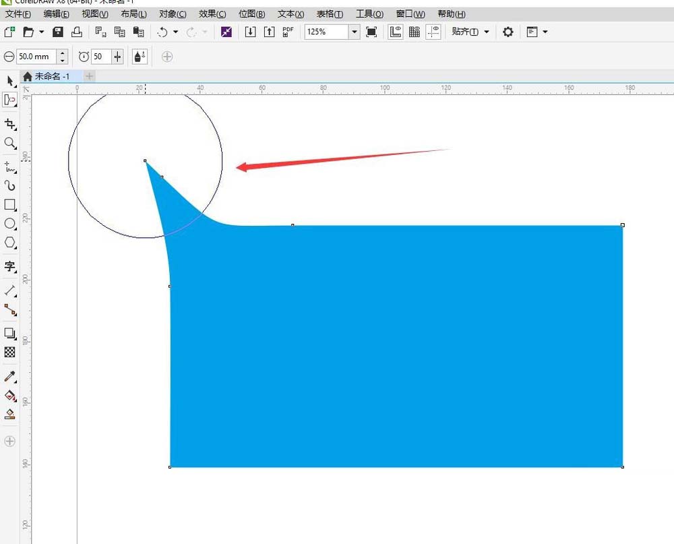Select the Text tool

[10, 267]
